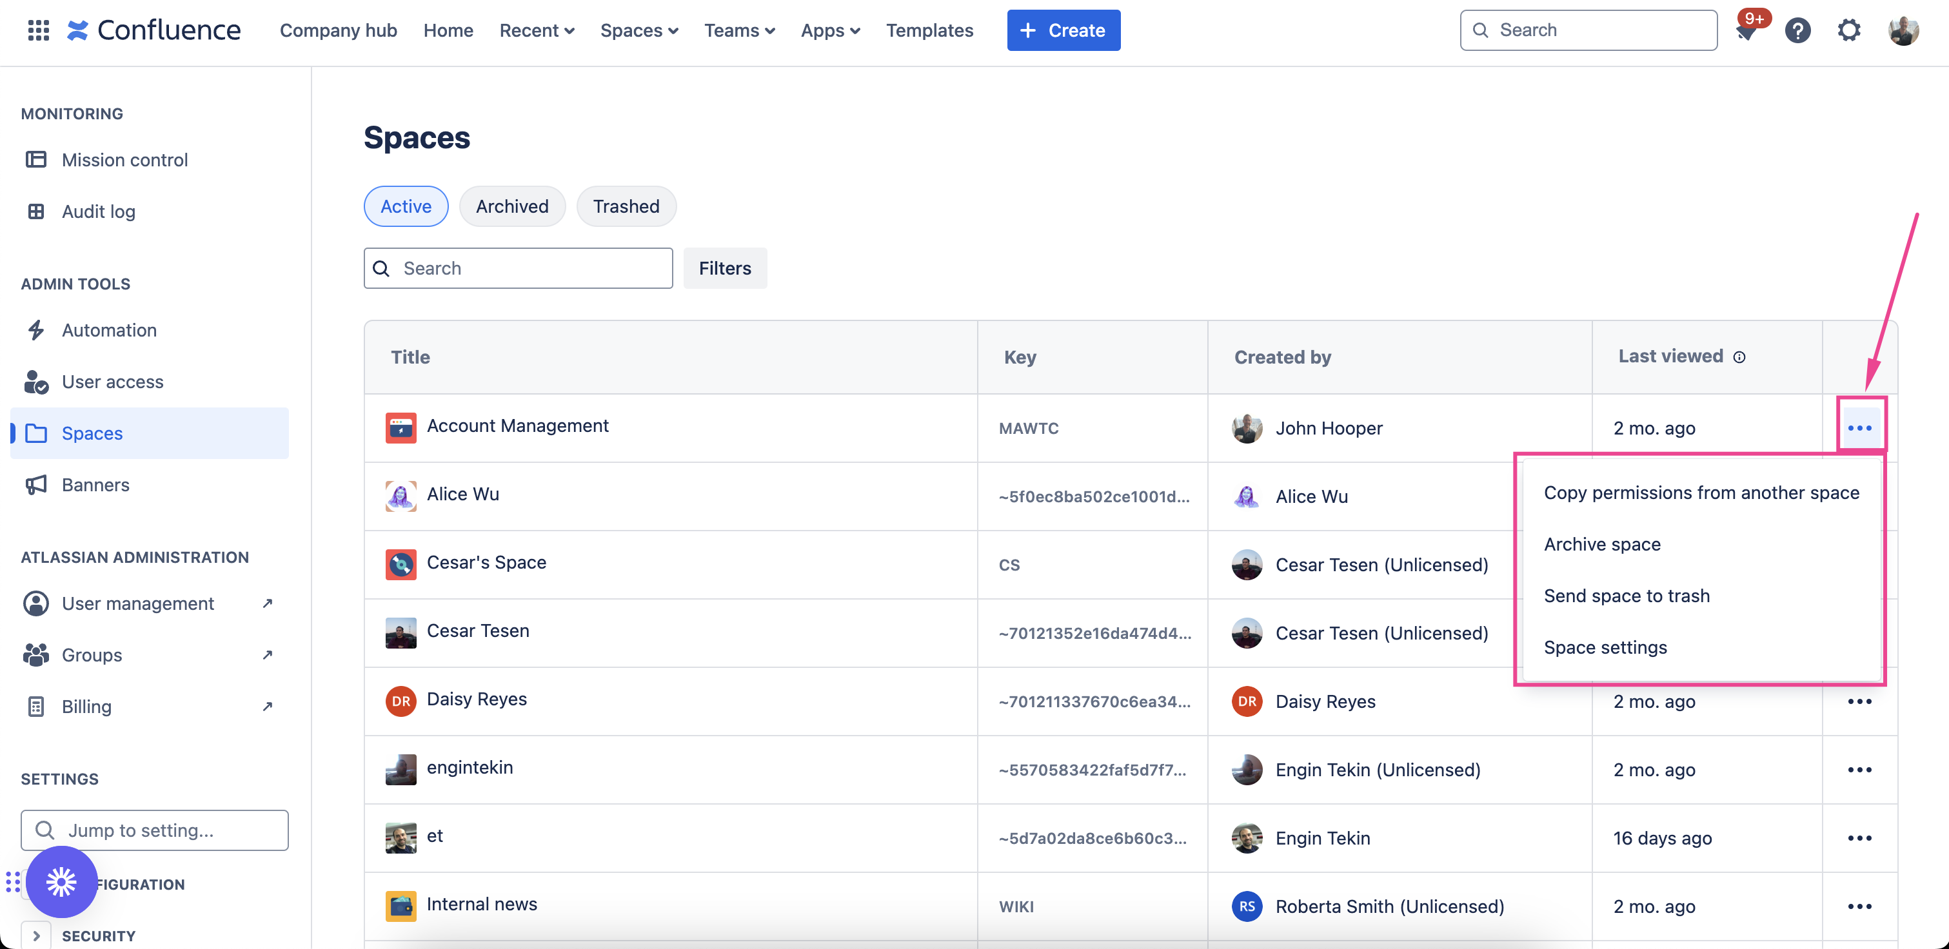Choose Archive space from the menu
This screenshot has width=1949, height=949.
(1602, 543)
